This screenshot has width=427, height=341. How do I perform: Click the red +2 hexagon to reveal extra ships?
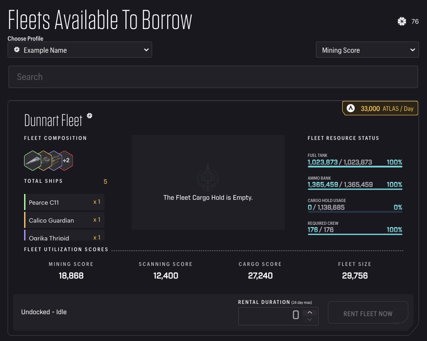click(x=66, y=160)
